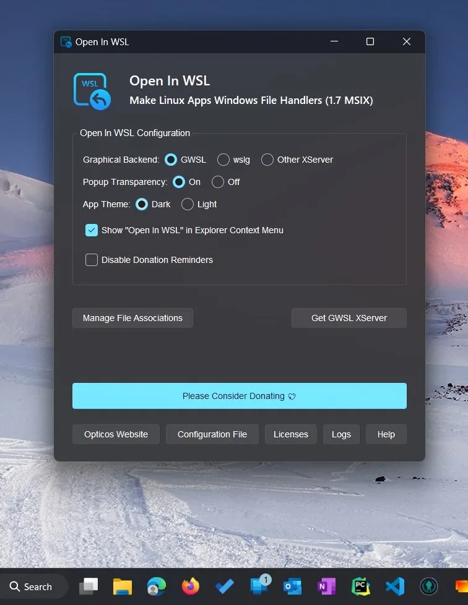The image size is (468, 605).
Task: Open OneNote from taskbar
Action: 326,586
